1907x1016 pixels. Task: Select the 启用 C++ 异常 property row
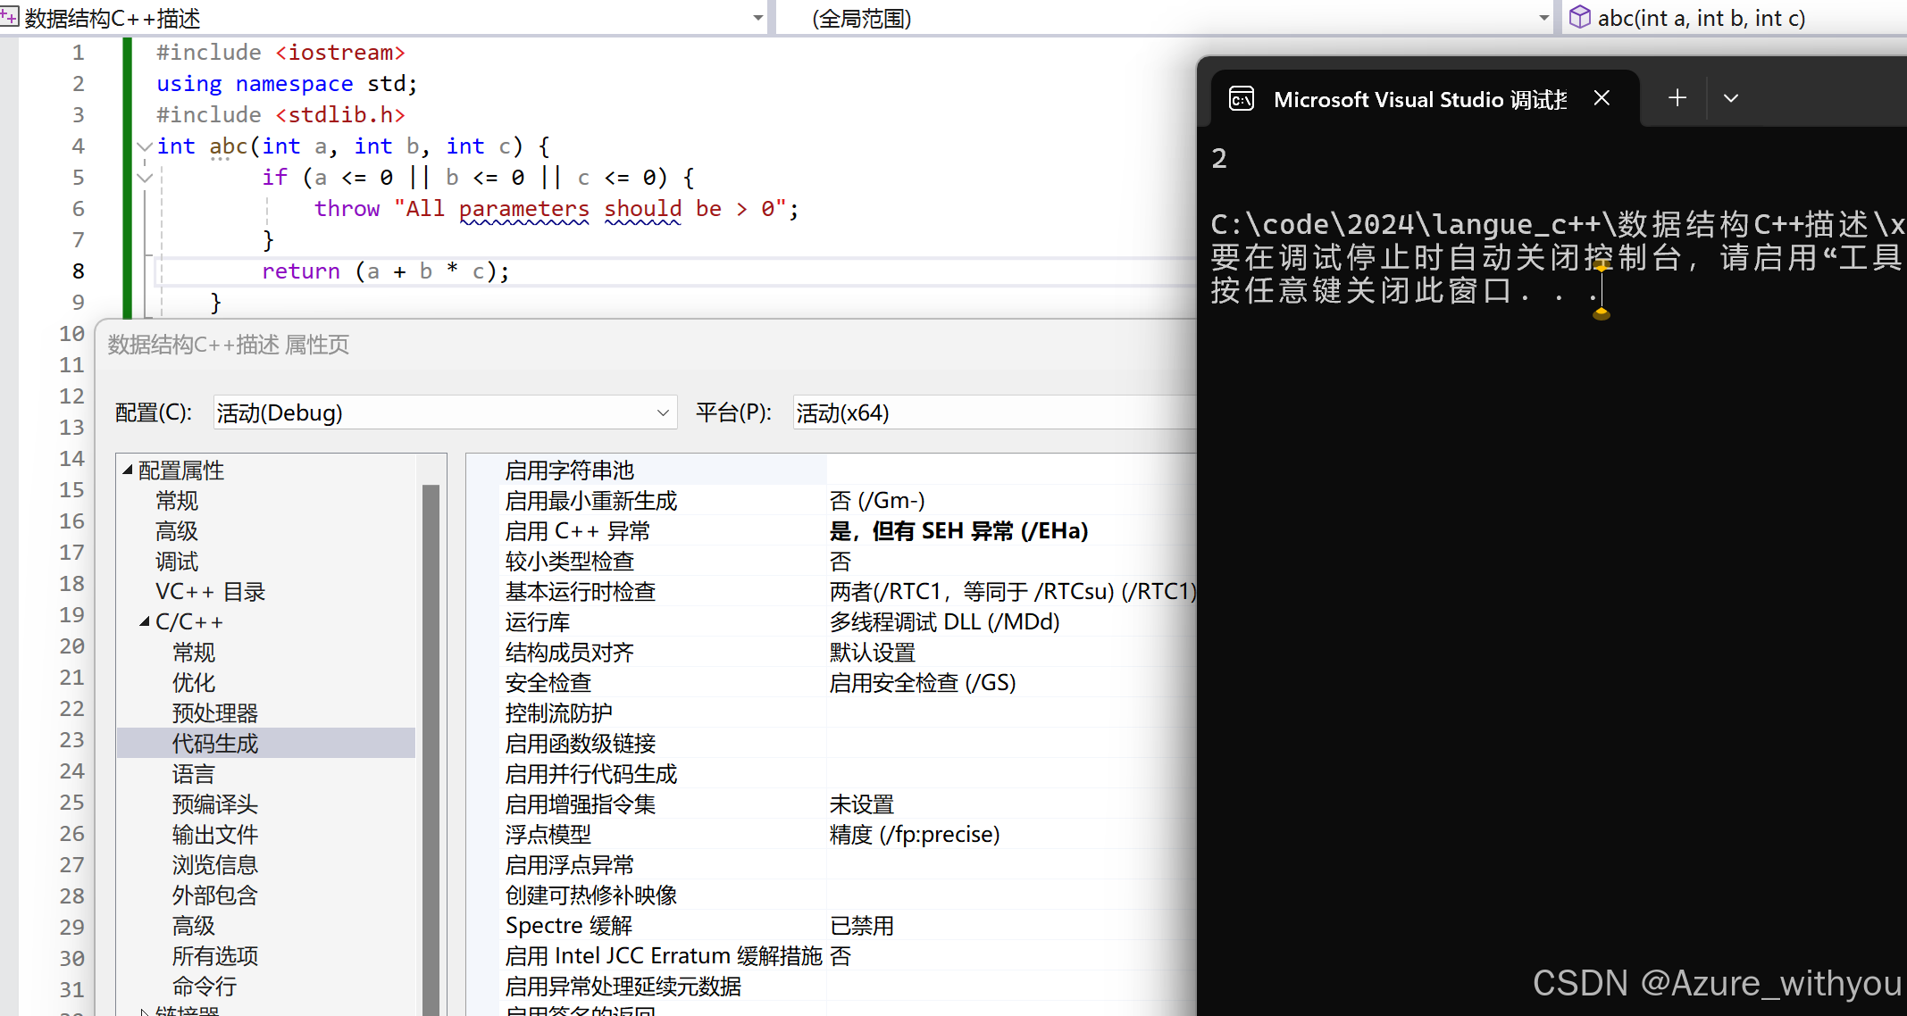pyautogui.click(x=577, y=531)
